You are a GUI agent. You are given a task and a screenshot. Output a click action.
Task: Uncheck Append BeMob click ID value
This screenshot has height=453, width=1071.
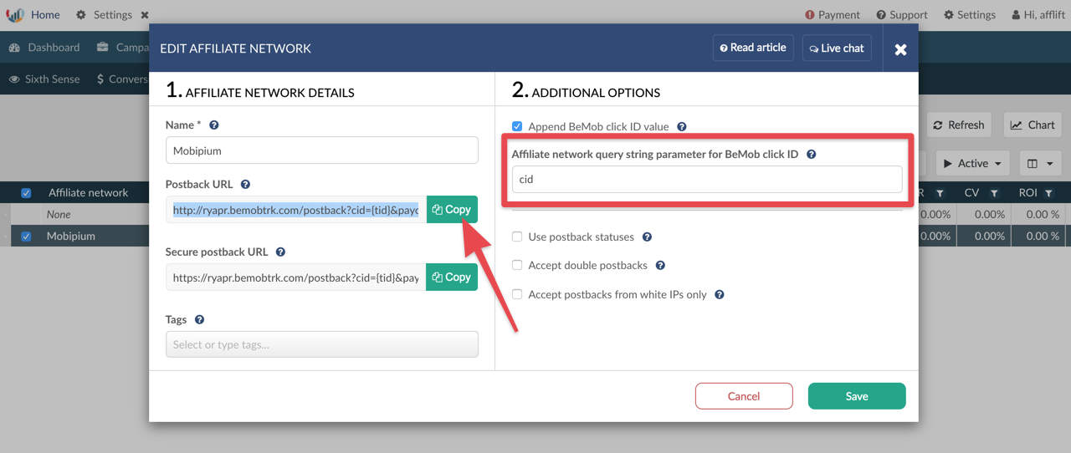click(517, 127)
